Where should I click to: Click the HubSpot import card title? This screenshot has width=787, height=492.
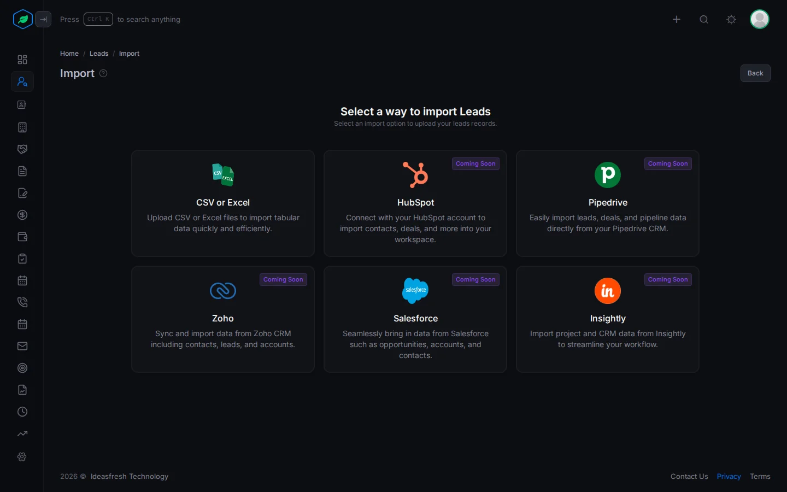click(415, 202)
